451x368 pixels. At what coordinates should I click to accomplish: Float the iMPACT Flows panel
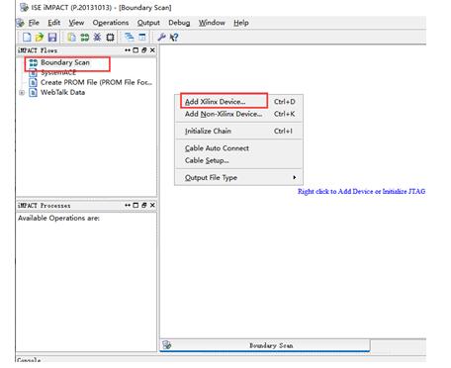click(144, 50)
